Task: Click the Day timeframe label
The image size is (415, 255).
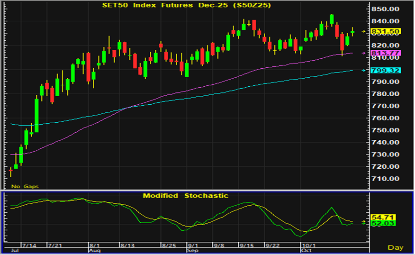Action: tap(395, 247)
